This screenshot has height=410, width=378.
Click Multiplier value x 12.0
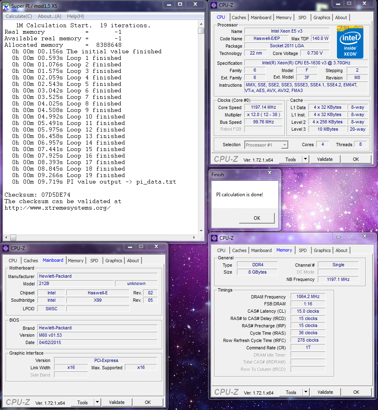point(263,114)
